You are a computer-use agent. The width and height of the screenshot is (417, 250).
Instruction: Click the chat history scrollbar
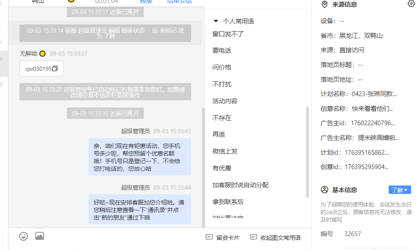203,167
